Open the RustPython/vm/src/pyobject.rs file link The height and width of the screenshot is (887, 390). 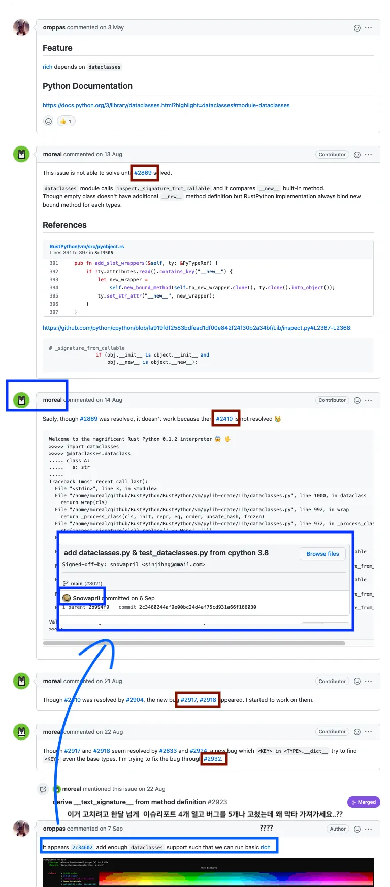(87, 246)
